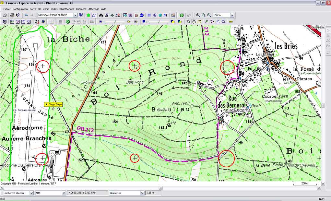Click the 128 m altitude readout
This screenshot has width=331, height=201.
pyautogui.click(x=153, y=193)
